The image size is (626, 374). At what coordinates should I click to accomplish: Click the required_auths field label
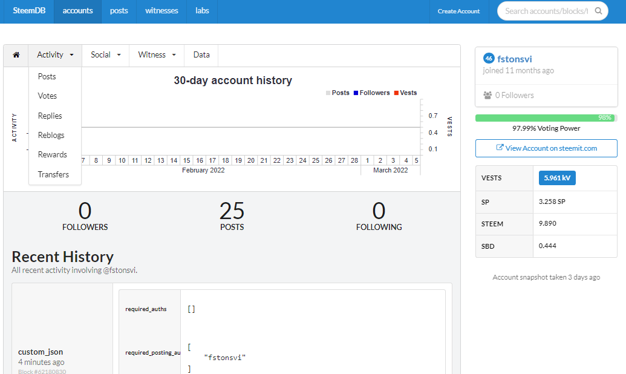click(146, 309)
